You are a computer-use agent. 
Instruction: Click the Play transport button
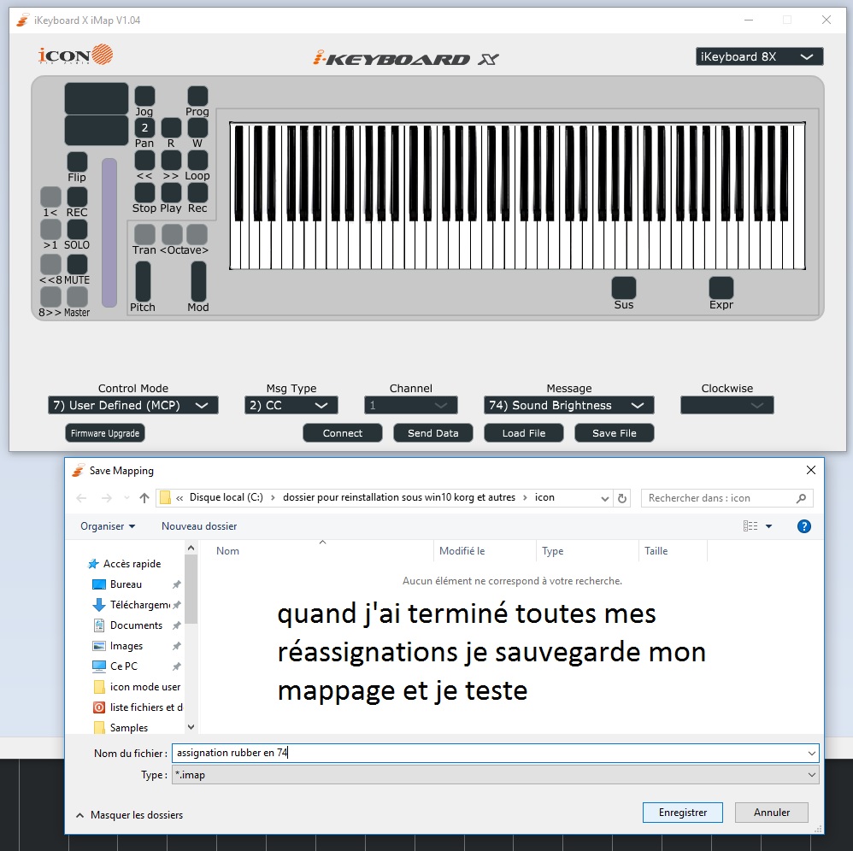click(171, 193)
